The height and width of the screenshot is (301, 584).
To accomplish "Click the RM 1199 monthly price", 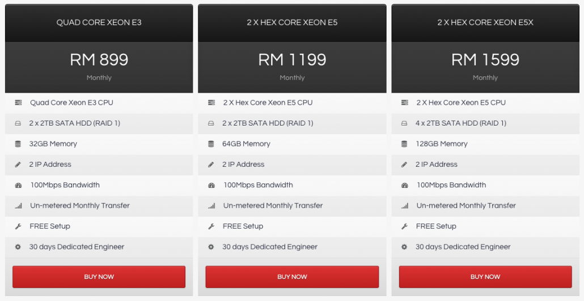I will (x=292, y=59).
